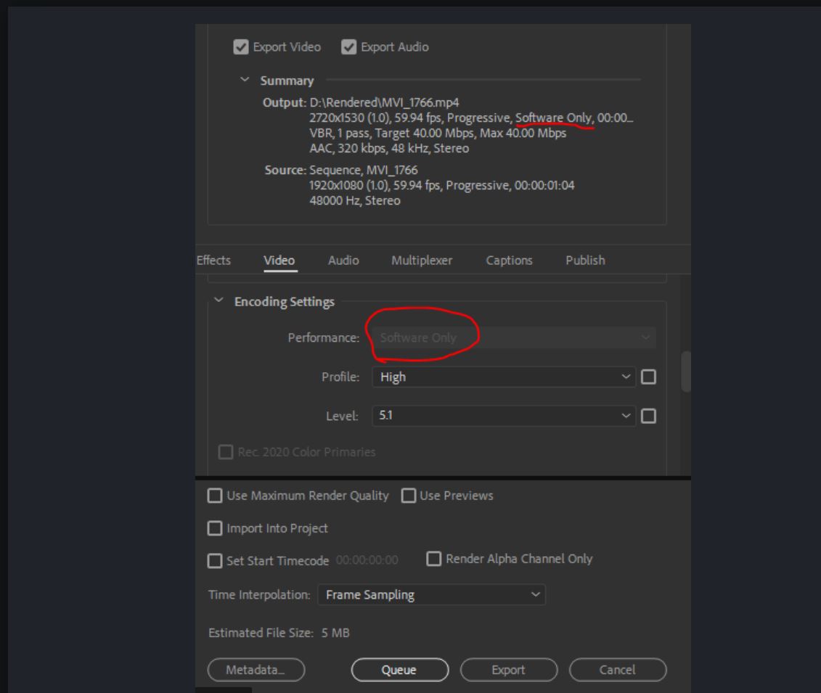This screenshot has height=693, width=821.
Task: Toggle the constraint checkbox beside Level
Action: point(650,416)
